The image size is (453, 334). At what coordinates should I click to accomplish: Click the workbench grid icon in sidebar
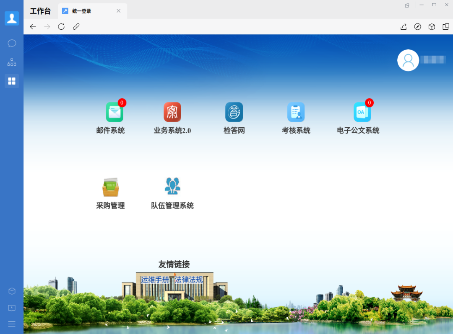[11, 80]
